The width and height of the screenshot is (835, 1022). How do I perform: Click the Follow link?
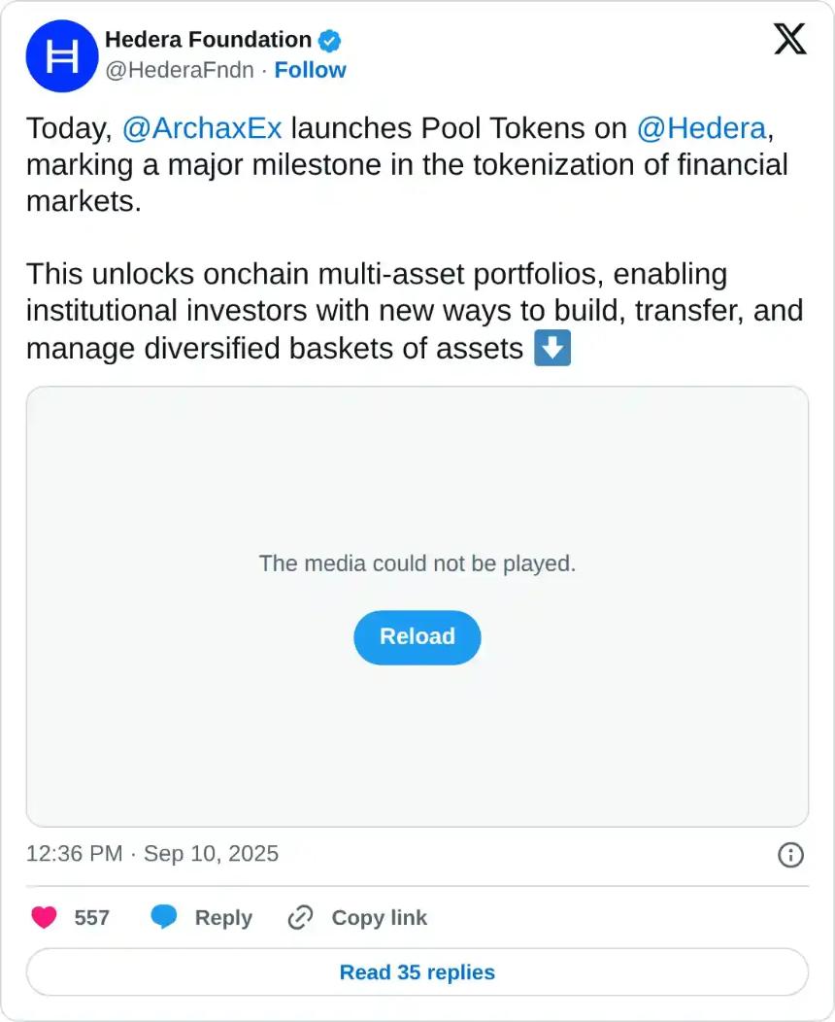pyautogui.click(x=310, y=70)
